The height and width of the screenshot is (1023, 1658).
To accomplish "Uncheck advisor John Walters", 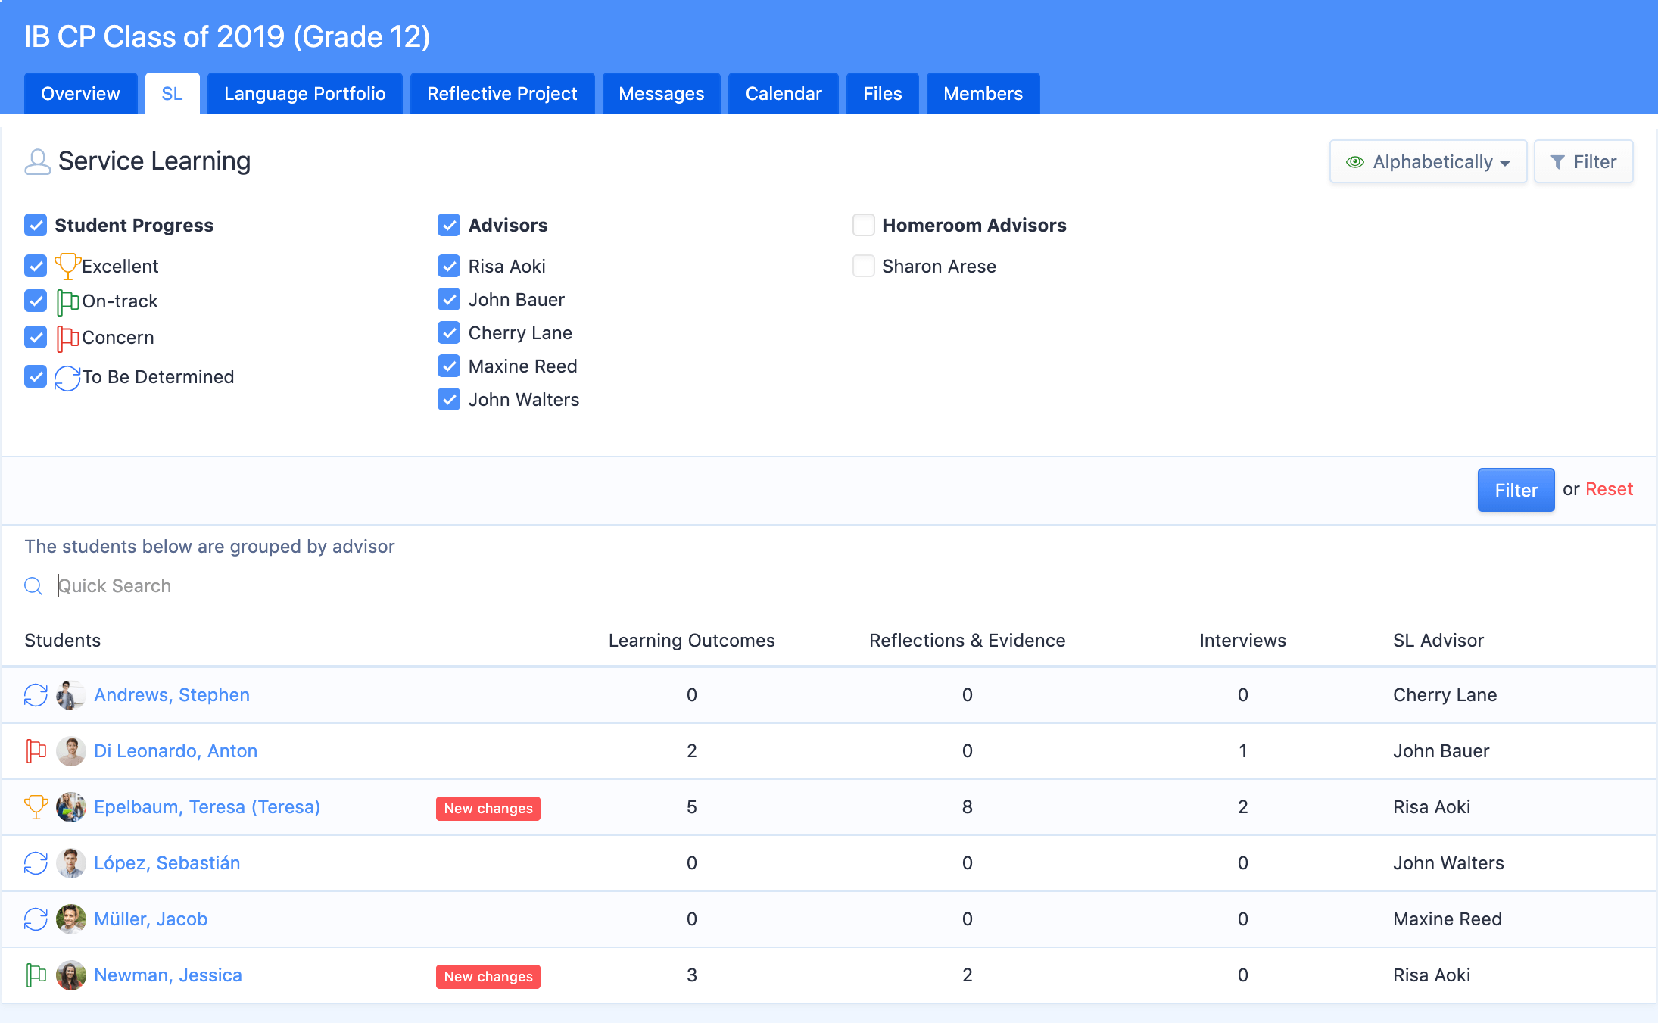I will tap(449, 399).
